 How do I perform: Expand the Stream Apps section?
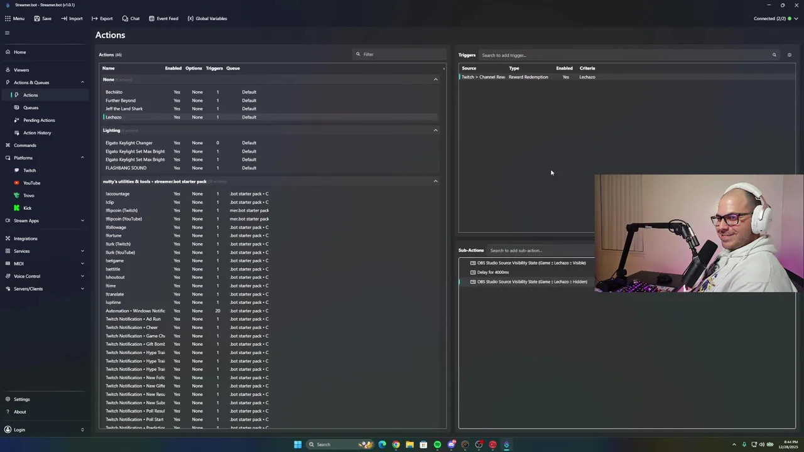82,220
